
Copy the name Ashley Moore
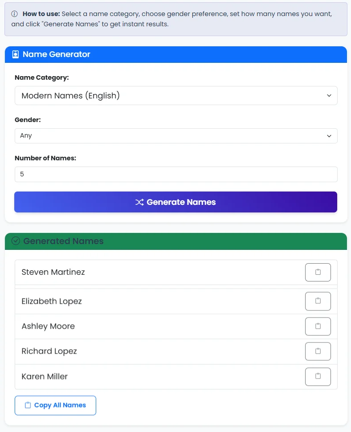318,326
